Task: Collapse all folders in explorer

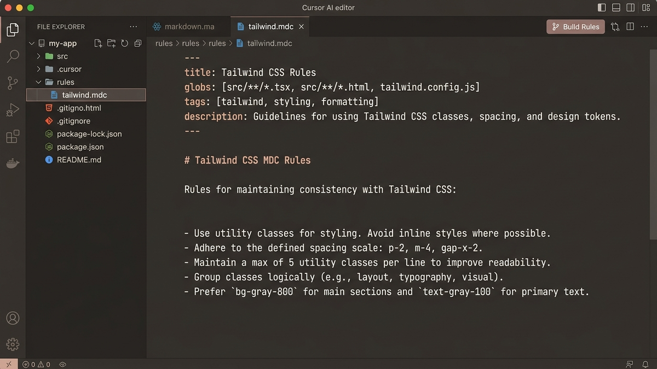Action: coord(137,43)
